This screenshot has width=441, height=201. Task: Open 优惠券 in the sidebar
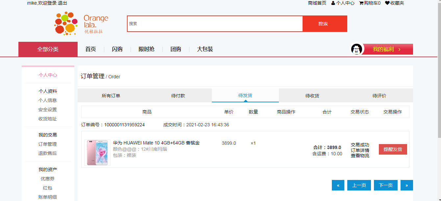pos(48,179)
